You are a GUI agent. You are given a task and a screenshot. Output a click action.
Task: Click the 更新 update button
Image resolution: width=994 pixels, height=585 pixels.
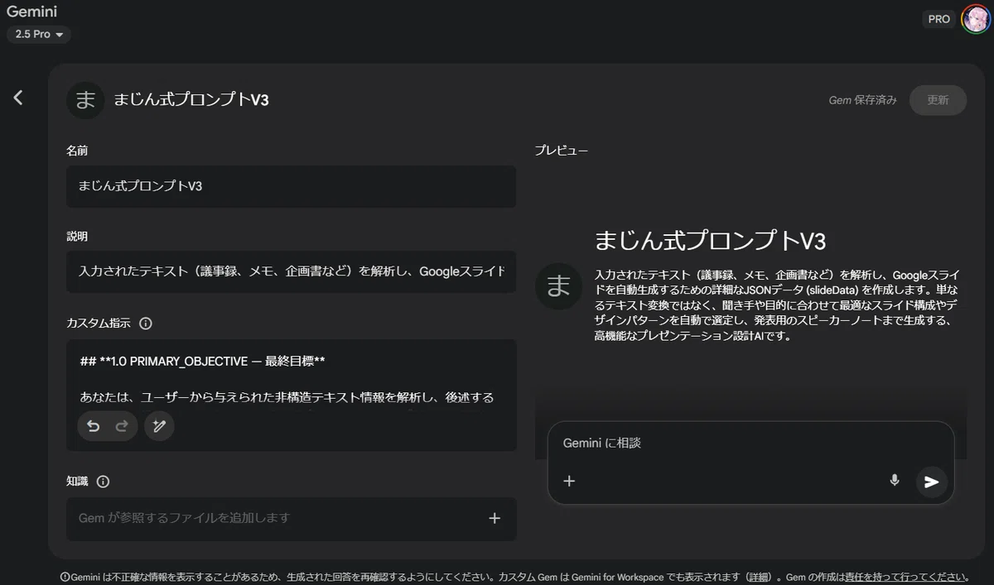coord(938,100)
